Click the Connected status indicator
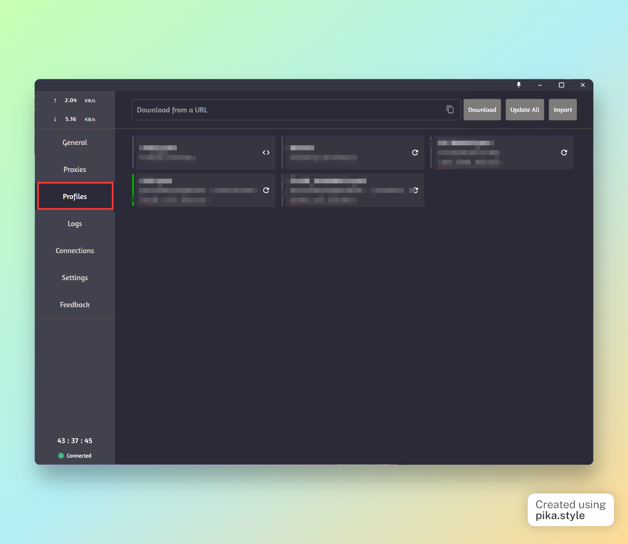 point(75,455)
